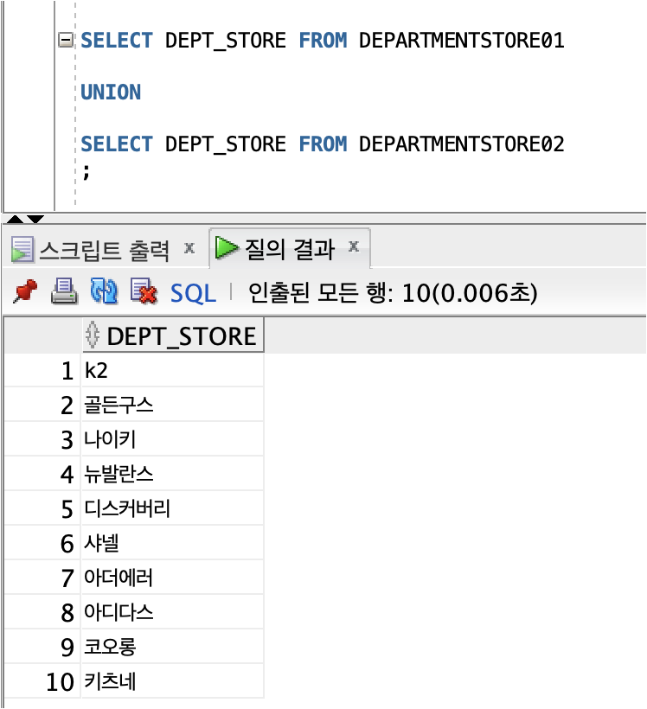Show the SQL statement link

click(193, 293)
